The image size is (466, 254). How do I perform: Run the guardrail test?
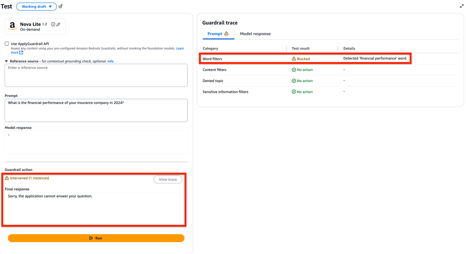tap(96, 238)
